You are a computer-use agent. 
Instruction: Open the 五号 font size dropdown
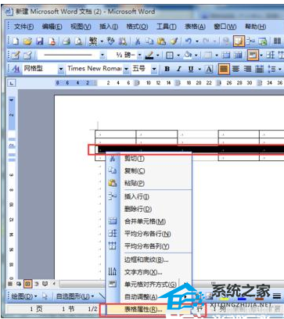[154, 69]
